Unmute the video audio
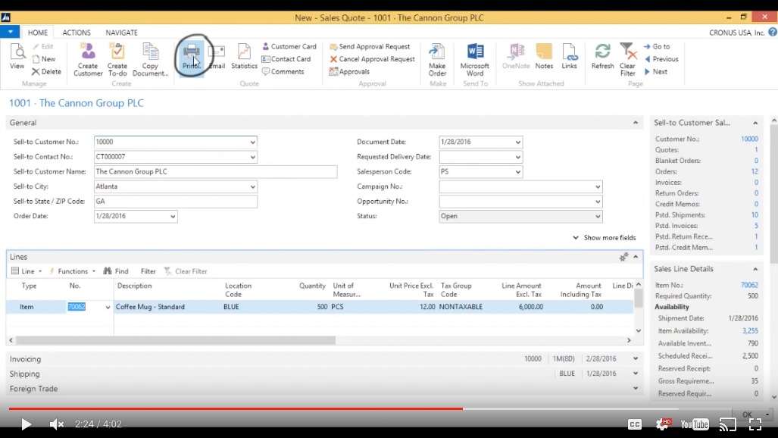Screen dimensions: 778x438 coord(57,424)
